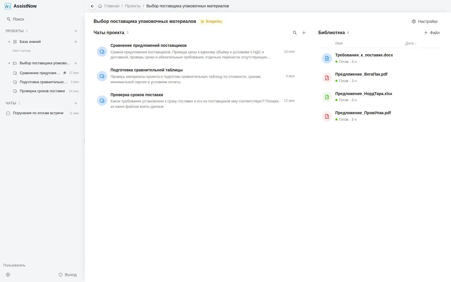Screen dimensions: 451x282
Task: Open the sidebar search (Поиск)
Action: pyautogui.click(x=16, y=19)
